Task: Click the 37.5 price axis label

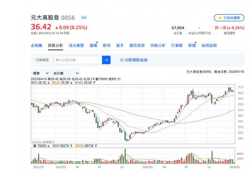Action: click(x=240, y=87)
